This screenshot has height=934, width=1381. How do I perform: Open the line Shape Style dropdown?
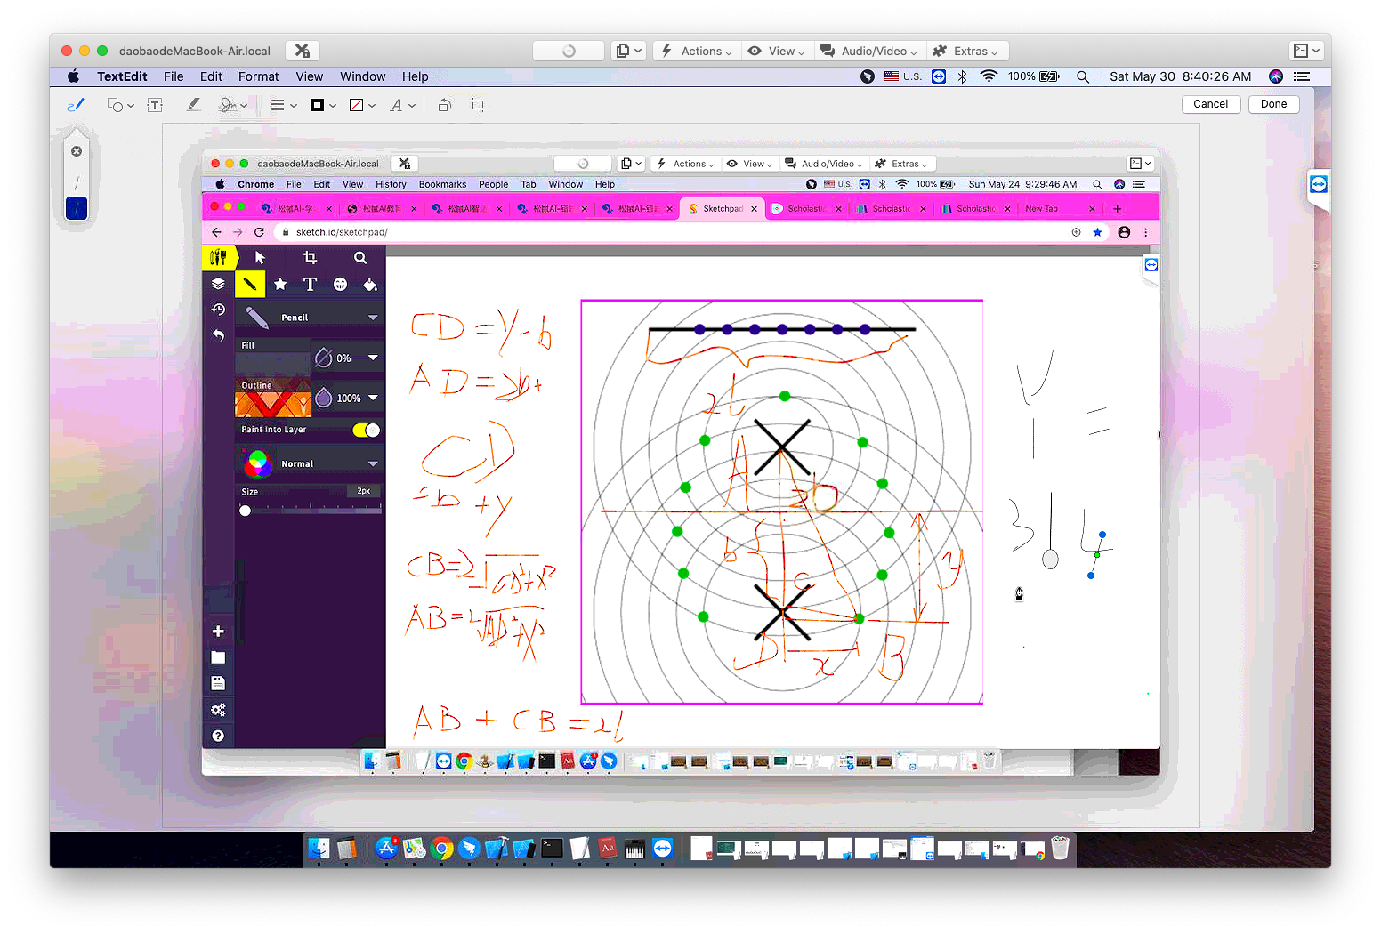tap(284, 105)
